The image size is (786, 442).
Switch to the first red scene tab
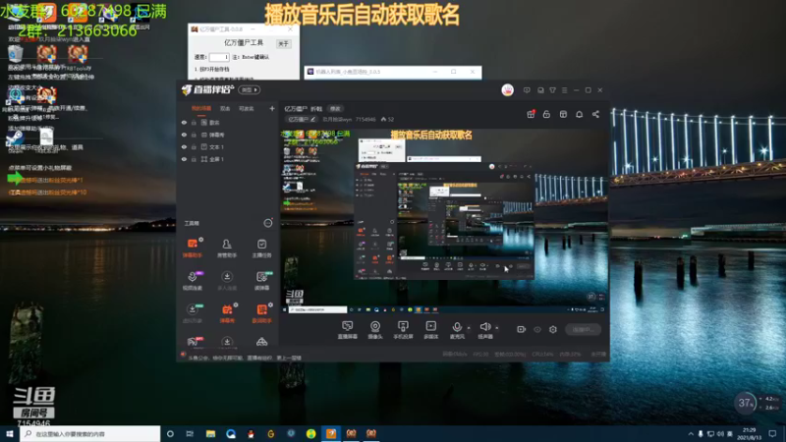[x=201, y=108]
